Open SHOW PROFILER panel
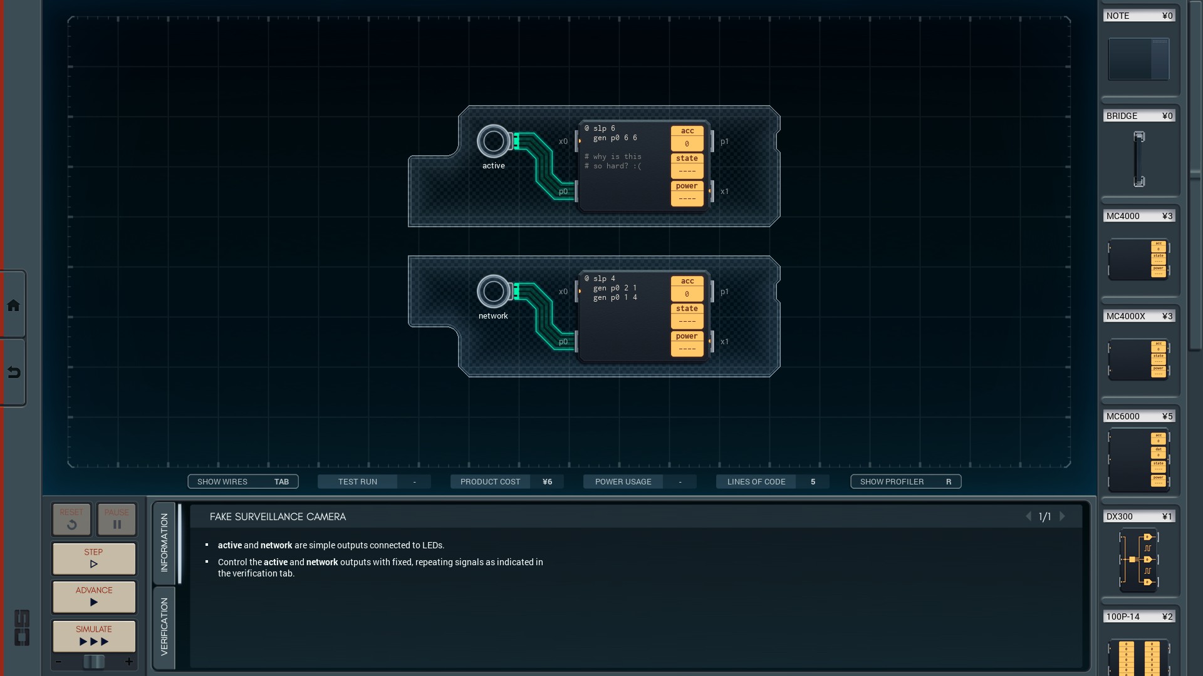Viewport: 1203px width, 676px height. [905, 481]
